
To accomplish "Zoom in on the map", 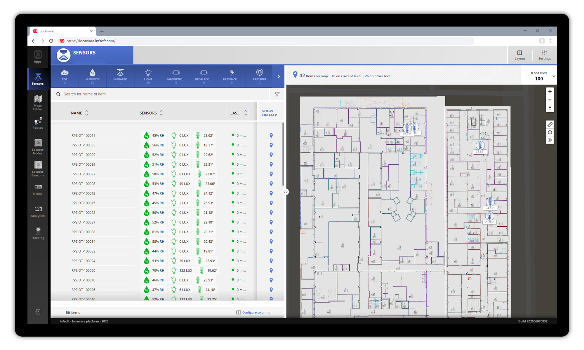I will [x=550, y=92].
